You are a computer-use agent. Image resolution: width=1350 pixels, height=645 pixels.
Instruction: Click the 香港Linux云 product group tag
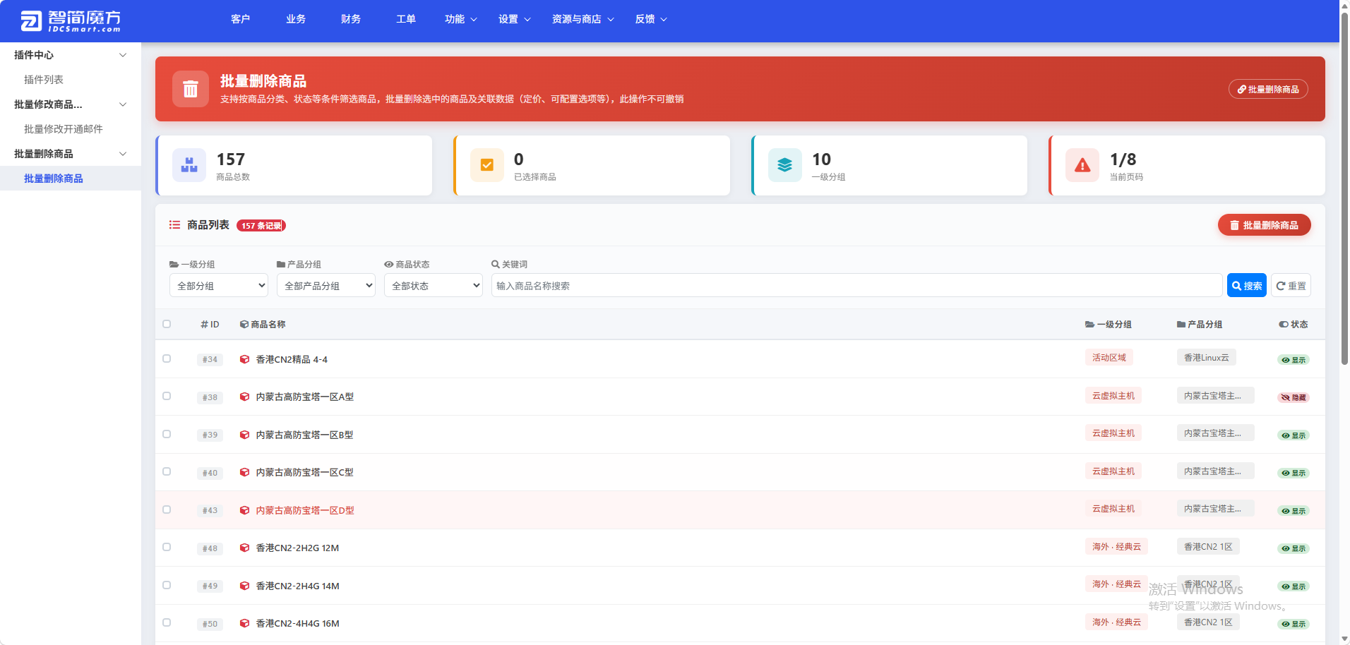(1207, 358)
